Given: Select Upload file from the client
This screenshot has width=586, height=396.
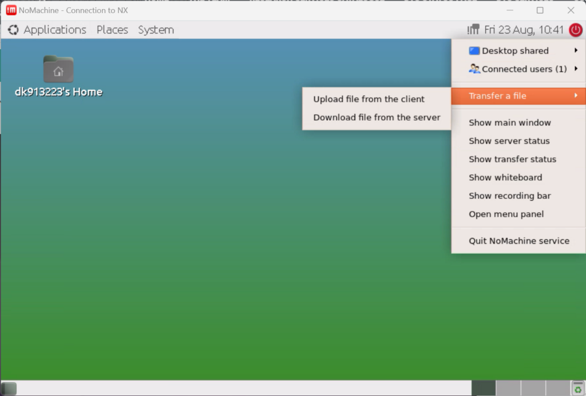Looking at the screenshot, I should point(369,99).
